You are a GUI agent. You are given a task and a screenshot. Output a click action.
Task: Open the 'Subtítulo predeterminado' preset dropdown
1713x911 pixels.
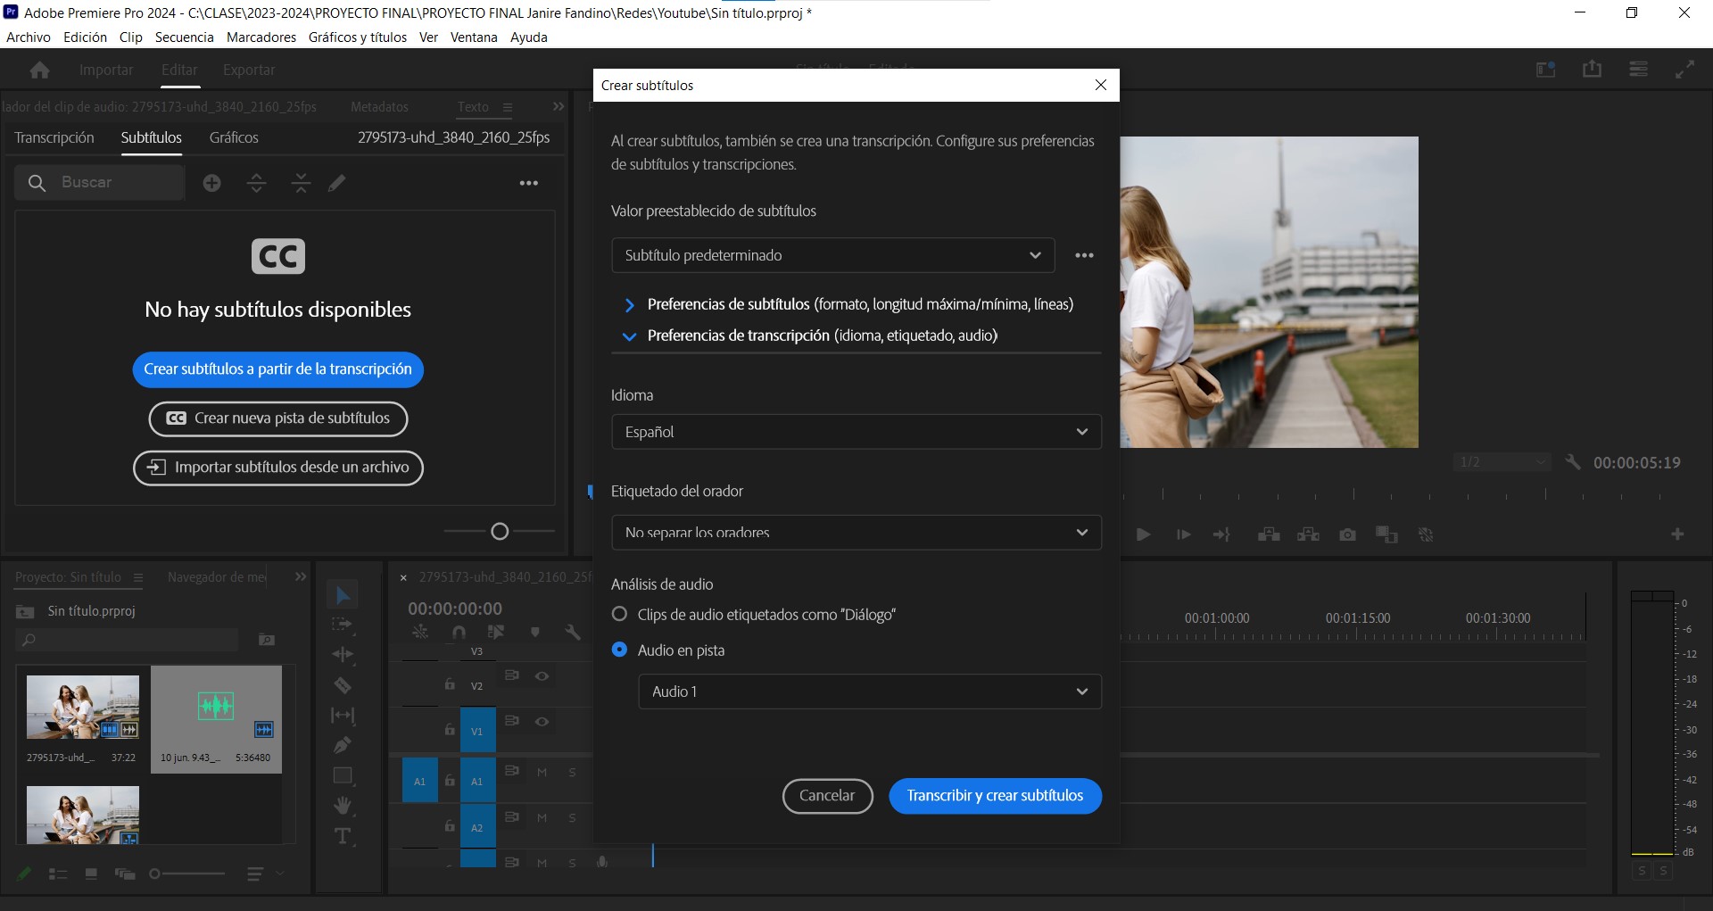[x=832, y=255]
